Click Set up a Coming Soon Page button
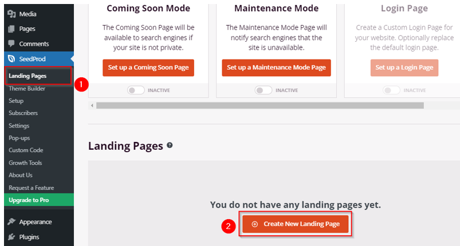This screenshot has width=460, height=246. [148, 68]
